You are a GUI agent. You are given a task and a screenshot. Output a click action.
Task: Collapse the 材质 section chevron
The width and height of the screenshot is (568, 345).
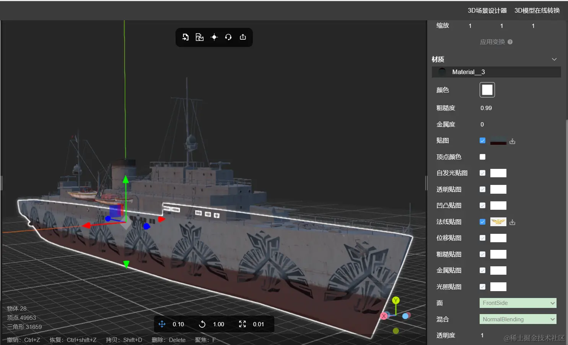554,59
